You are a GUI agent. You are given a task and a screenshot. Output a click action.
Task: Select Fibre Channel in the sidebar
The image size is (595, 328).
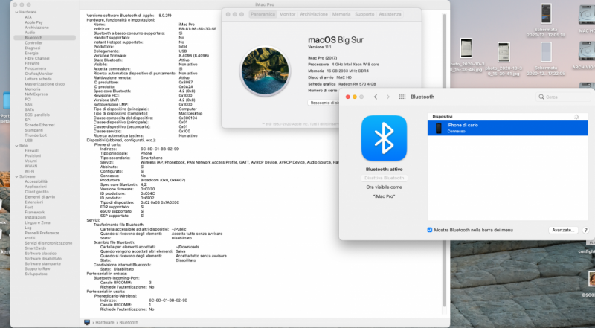pyautogui.click(x=37, y=59)
